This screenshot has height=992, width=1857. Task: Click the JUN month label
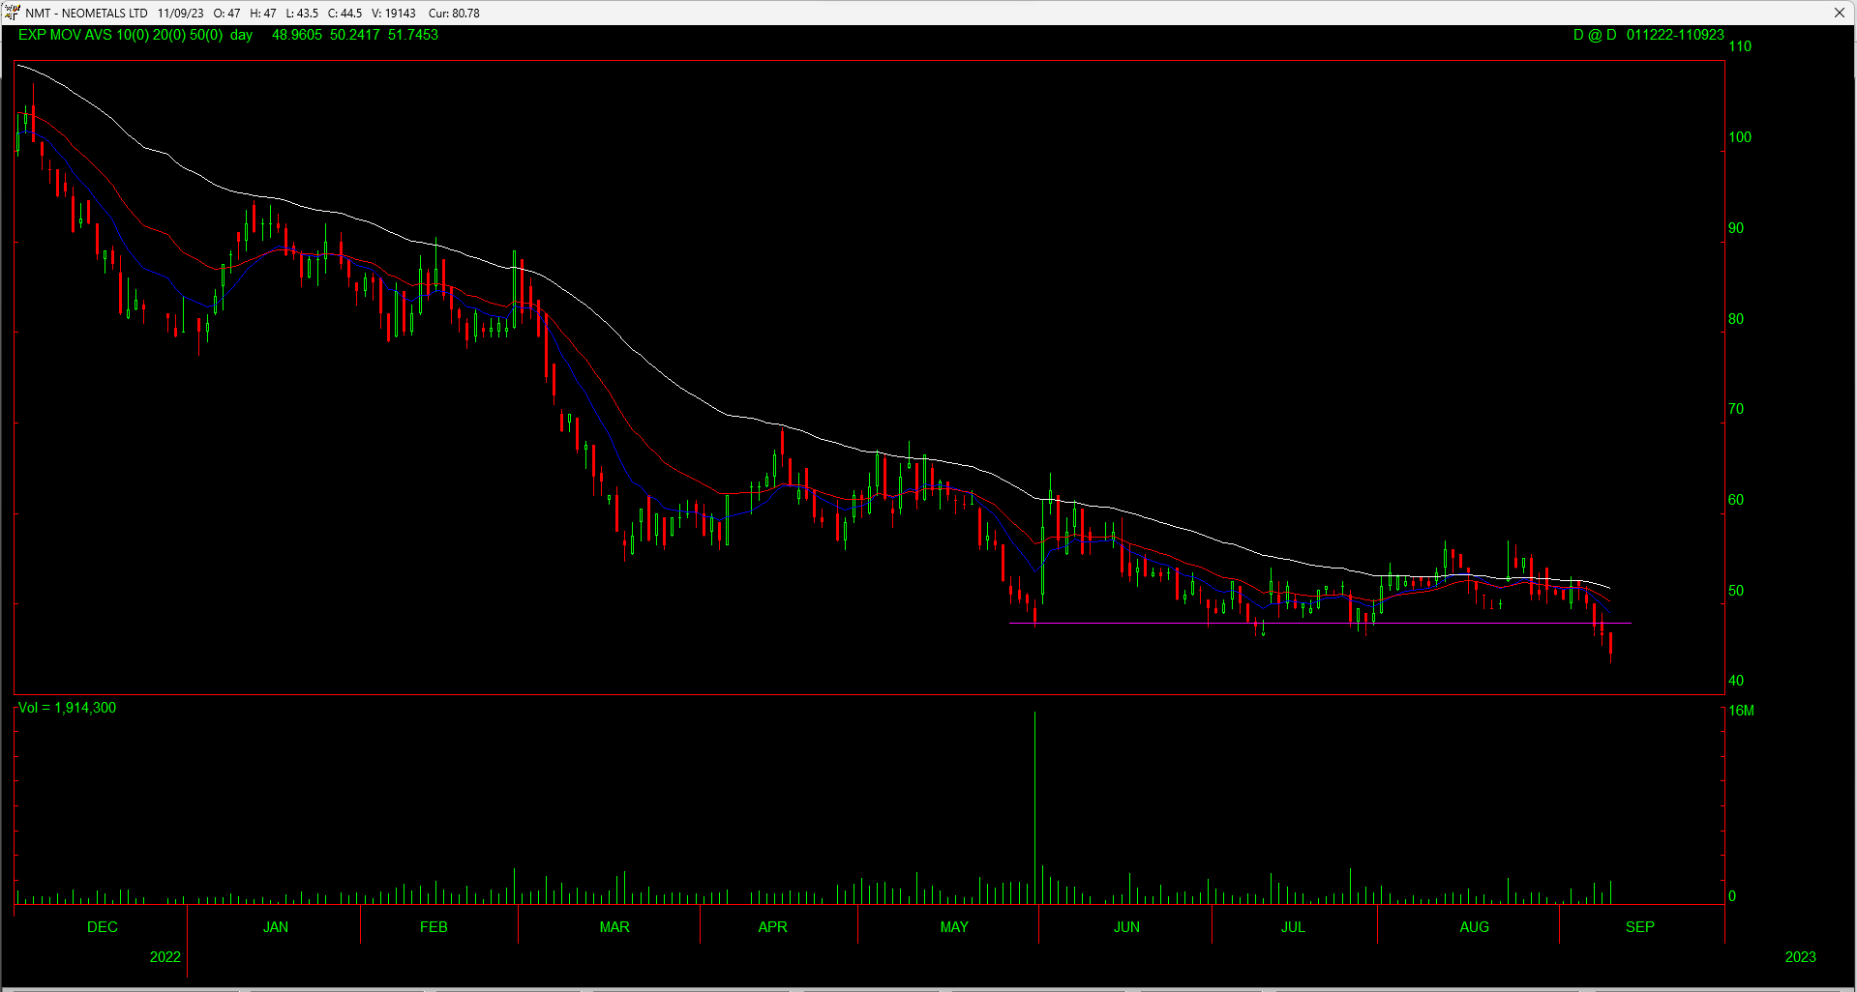point(1126,927)
